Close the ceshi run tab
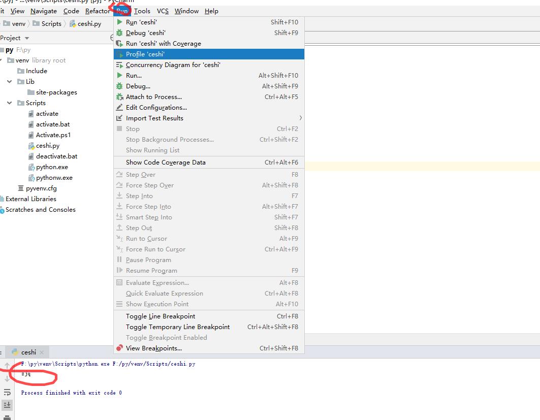The width and height of the screenshot is (540, 420). [x=42, y=352]
